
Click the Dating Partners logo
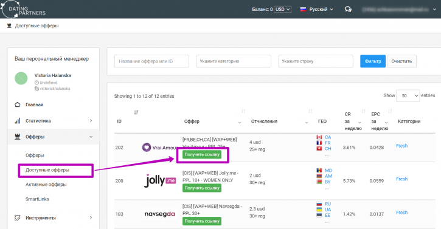click(23, 9)
